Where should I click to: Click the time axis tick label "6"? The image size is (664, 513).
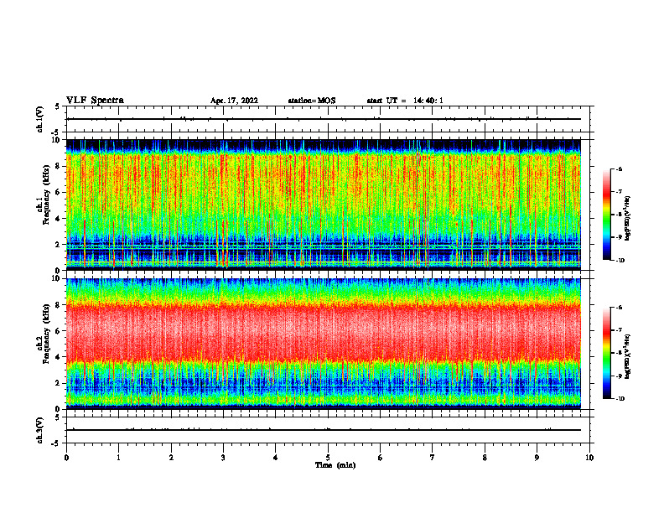point(381,458)
